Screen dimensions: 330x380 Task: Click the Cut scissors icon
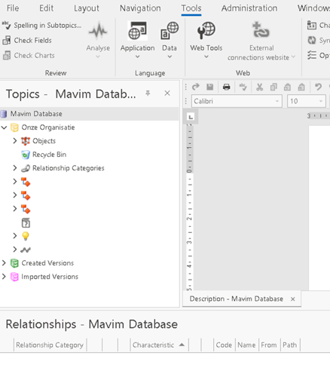[259, 87]
